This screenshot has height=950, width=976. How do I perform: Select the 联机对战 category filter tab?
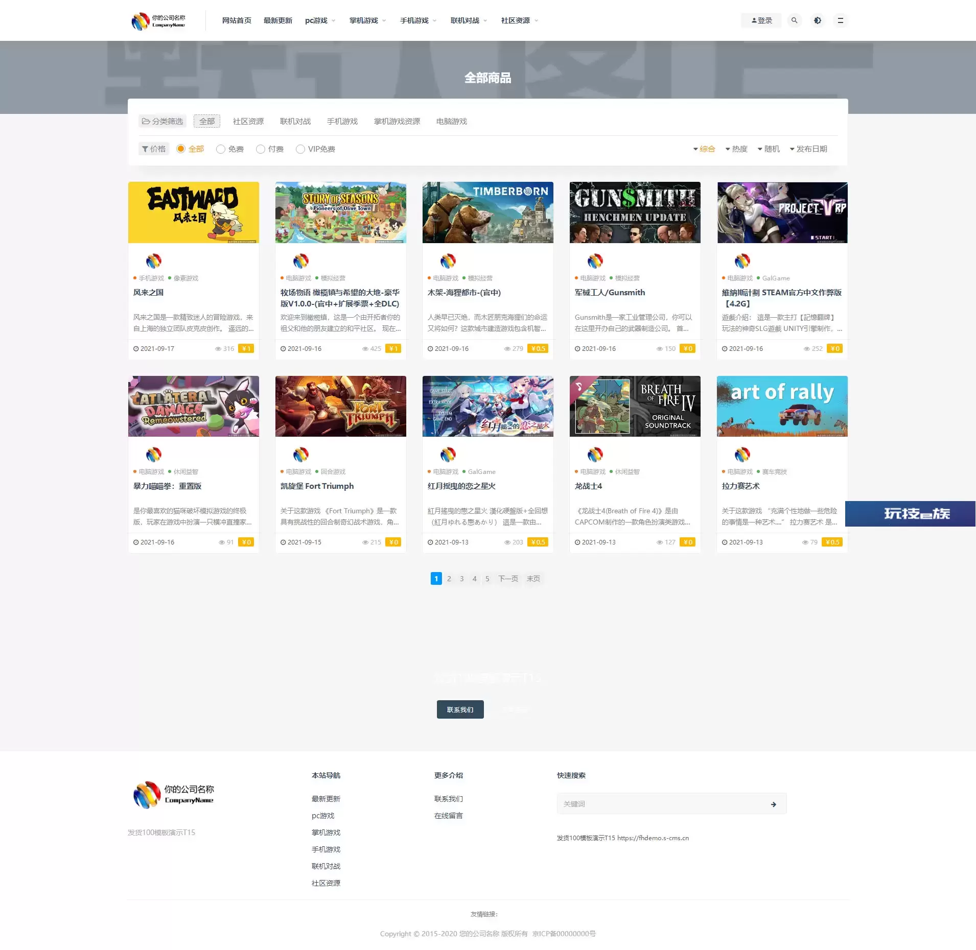click(x=295, y=122)
